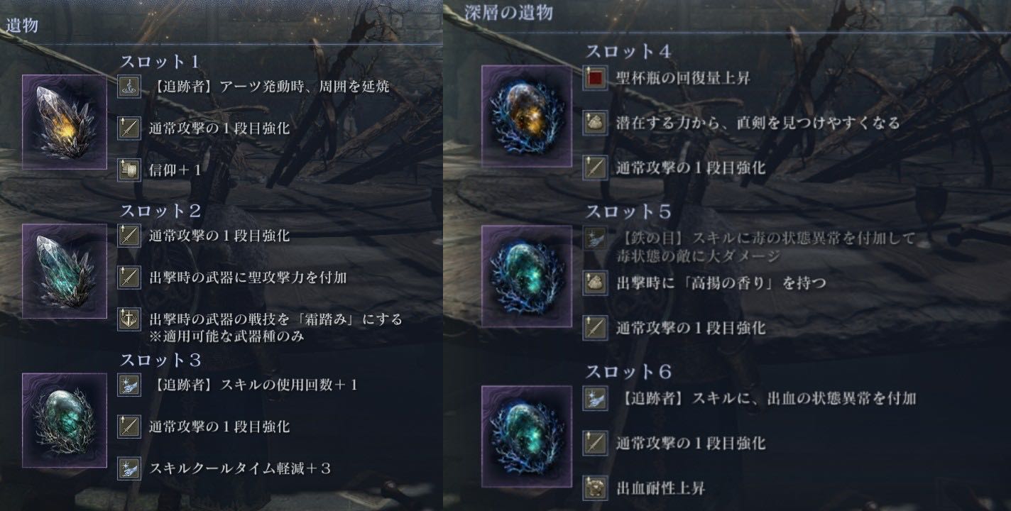The width and height of the screenshot is (1011, 511).
Task: Select the teal orb relic in スロット５
Action: click(x=526, y=275)
